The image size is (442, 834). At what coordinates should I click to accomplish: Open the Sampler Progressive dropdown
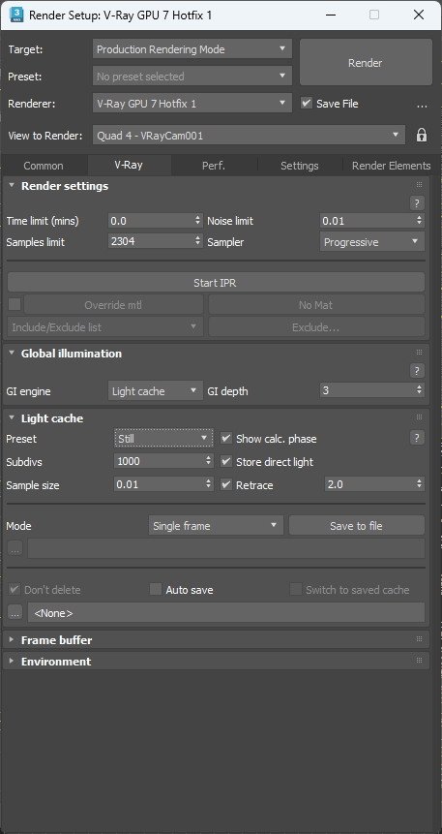coord(371,242)
